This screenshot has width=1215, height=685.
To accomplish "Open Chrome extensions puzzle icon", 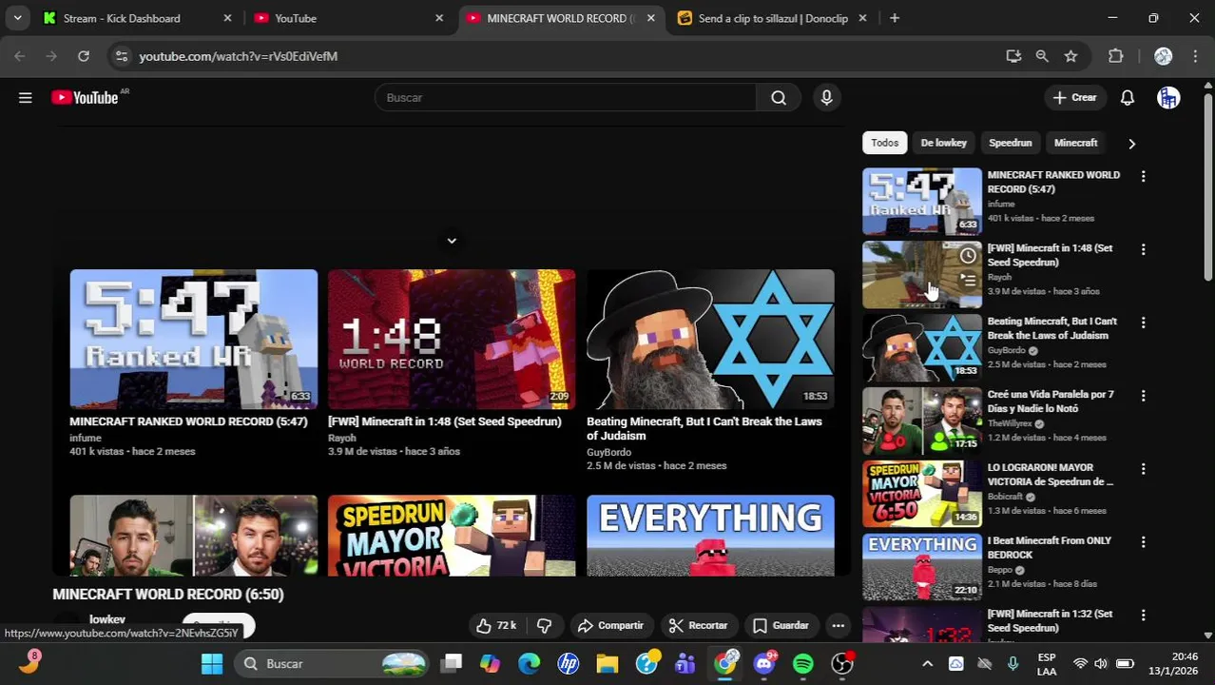I will click(x=1116, y=56).
